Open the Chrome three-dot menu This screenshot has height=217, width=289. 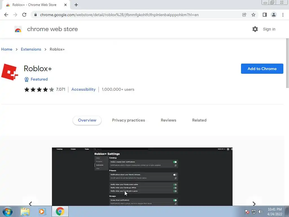(283, 15)
